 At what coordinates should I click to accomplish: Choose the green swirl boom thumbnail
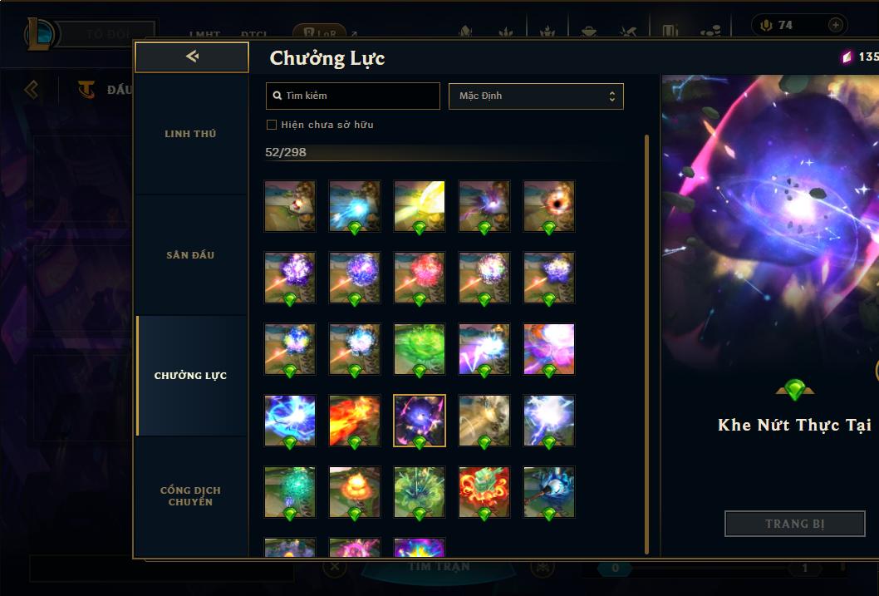pos(420,349)
